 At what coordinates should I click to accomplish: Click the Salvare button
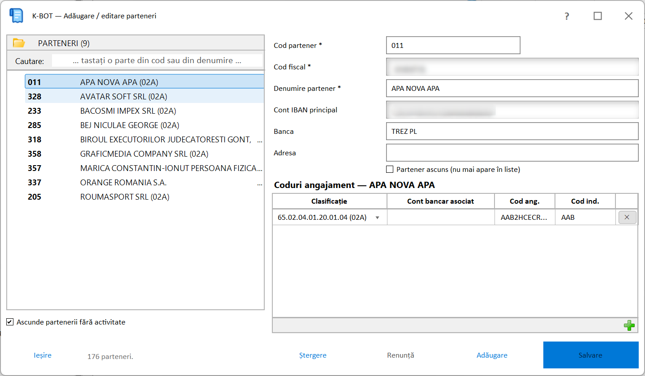coord(591,355)
